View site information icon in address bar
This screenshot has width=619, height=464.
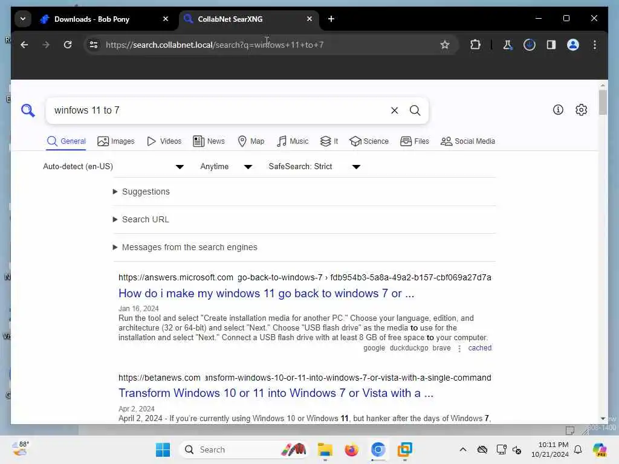click(x=94, y=45)
